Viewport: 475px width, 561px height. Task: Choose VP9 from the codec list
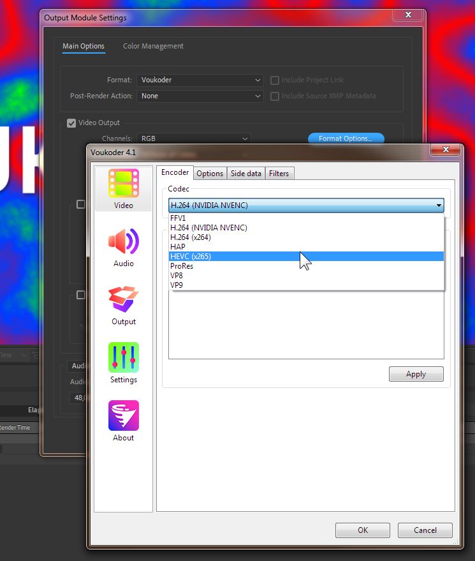[x=306, y=285]
